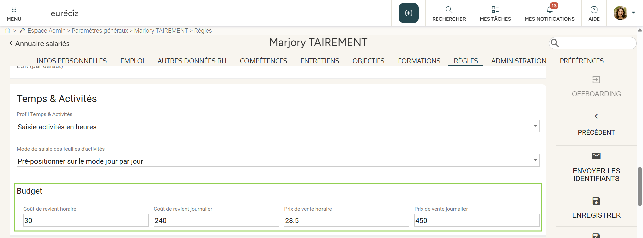
Task: Click the page vertical scrollbar thumb
Action: 640,186
